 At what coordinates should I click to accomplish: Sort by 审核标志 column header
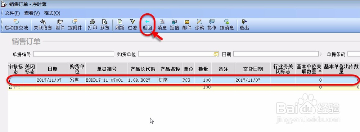click(x=15, y=69)
